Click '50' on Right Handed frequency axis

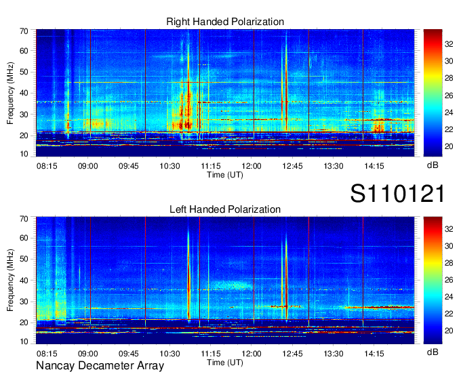pyautogui.click(x=24, y=72)
